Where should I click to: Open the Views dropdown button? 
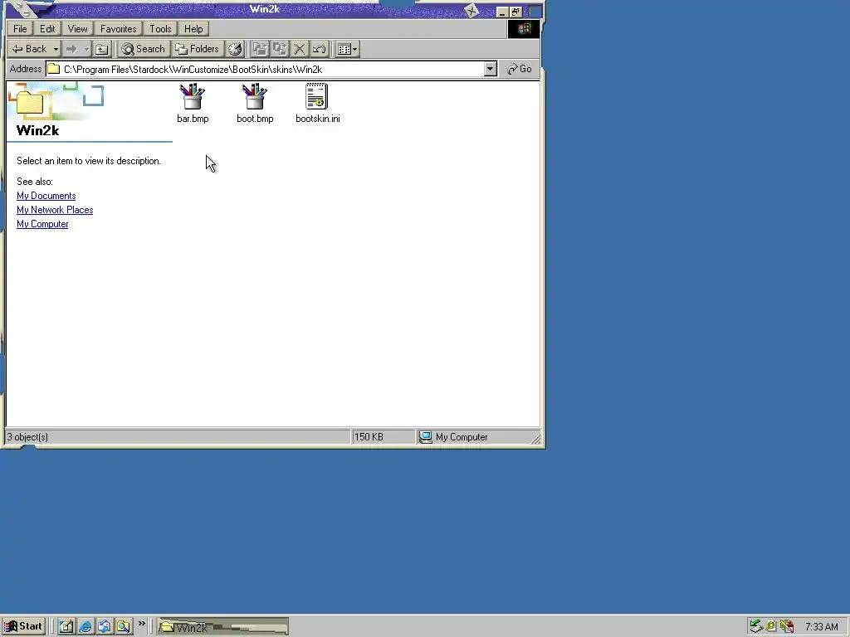click(347, 49)
